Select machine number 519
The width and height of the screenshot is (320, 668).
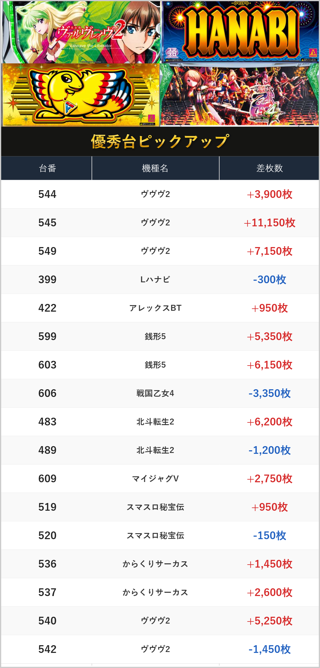click(x=47, y=507)
